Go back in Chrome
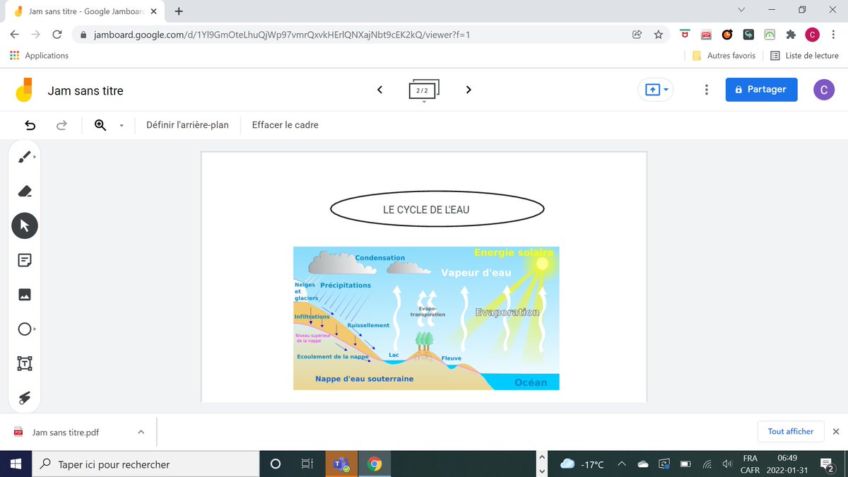 (x=15, y=34)
